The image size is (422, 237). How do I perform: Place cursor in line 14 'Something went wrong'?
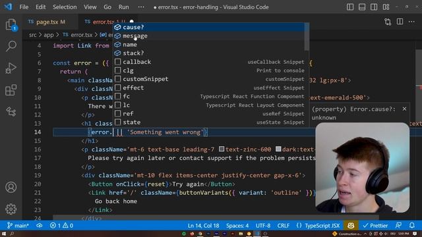coord(166,132)
